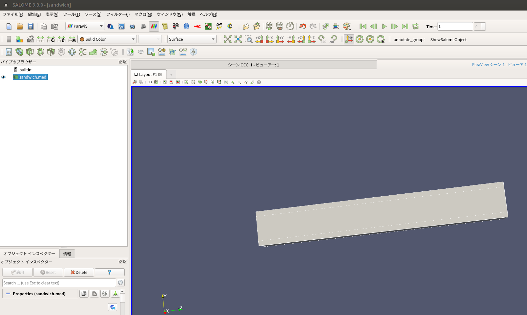Image resolution: width=527 pixels, height=315 pixels.
Task: Click the help question mark button
Action: [x=110, y=272]
